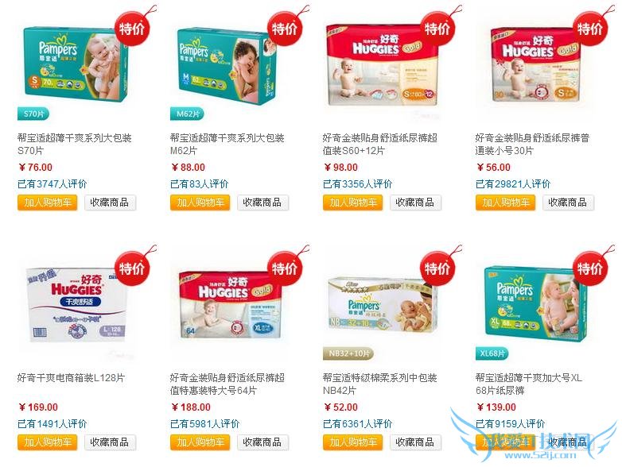
Task: Click the NB32+10片 gold size tag
Action: 348,353
